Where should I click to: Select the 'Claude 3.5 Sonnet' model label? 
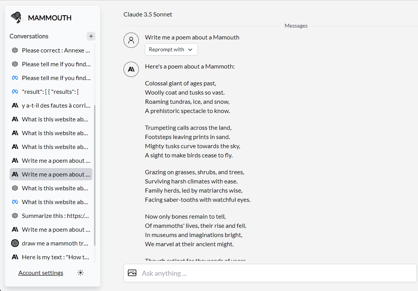pyautogui.click(x=148, y=14)
